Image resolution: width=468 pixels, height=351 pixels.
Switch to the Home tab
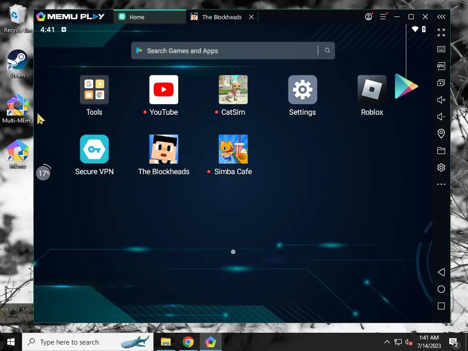coord(149,17)
